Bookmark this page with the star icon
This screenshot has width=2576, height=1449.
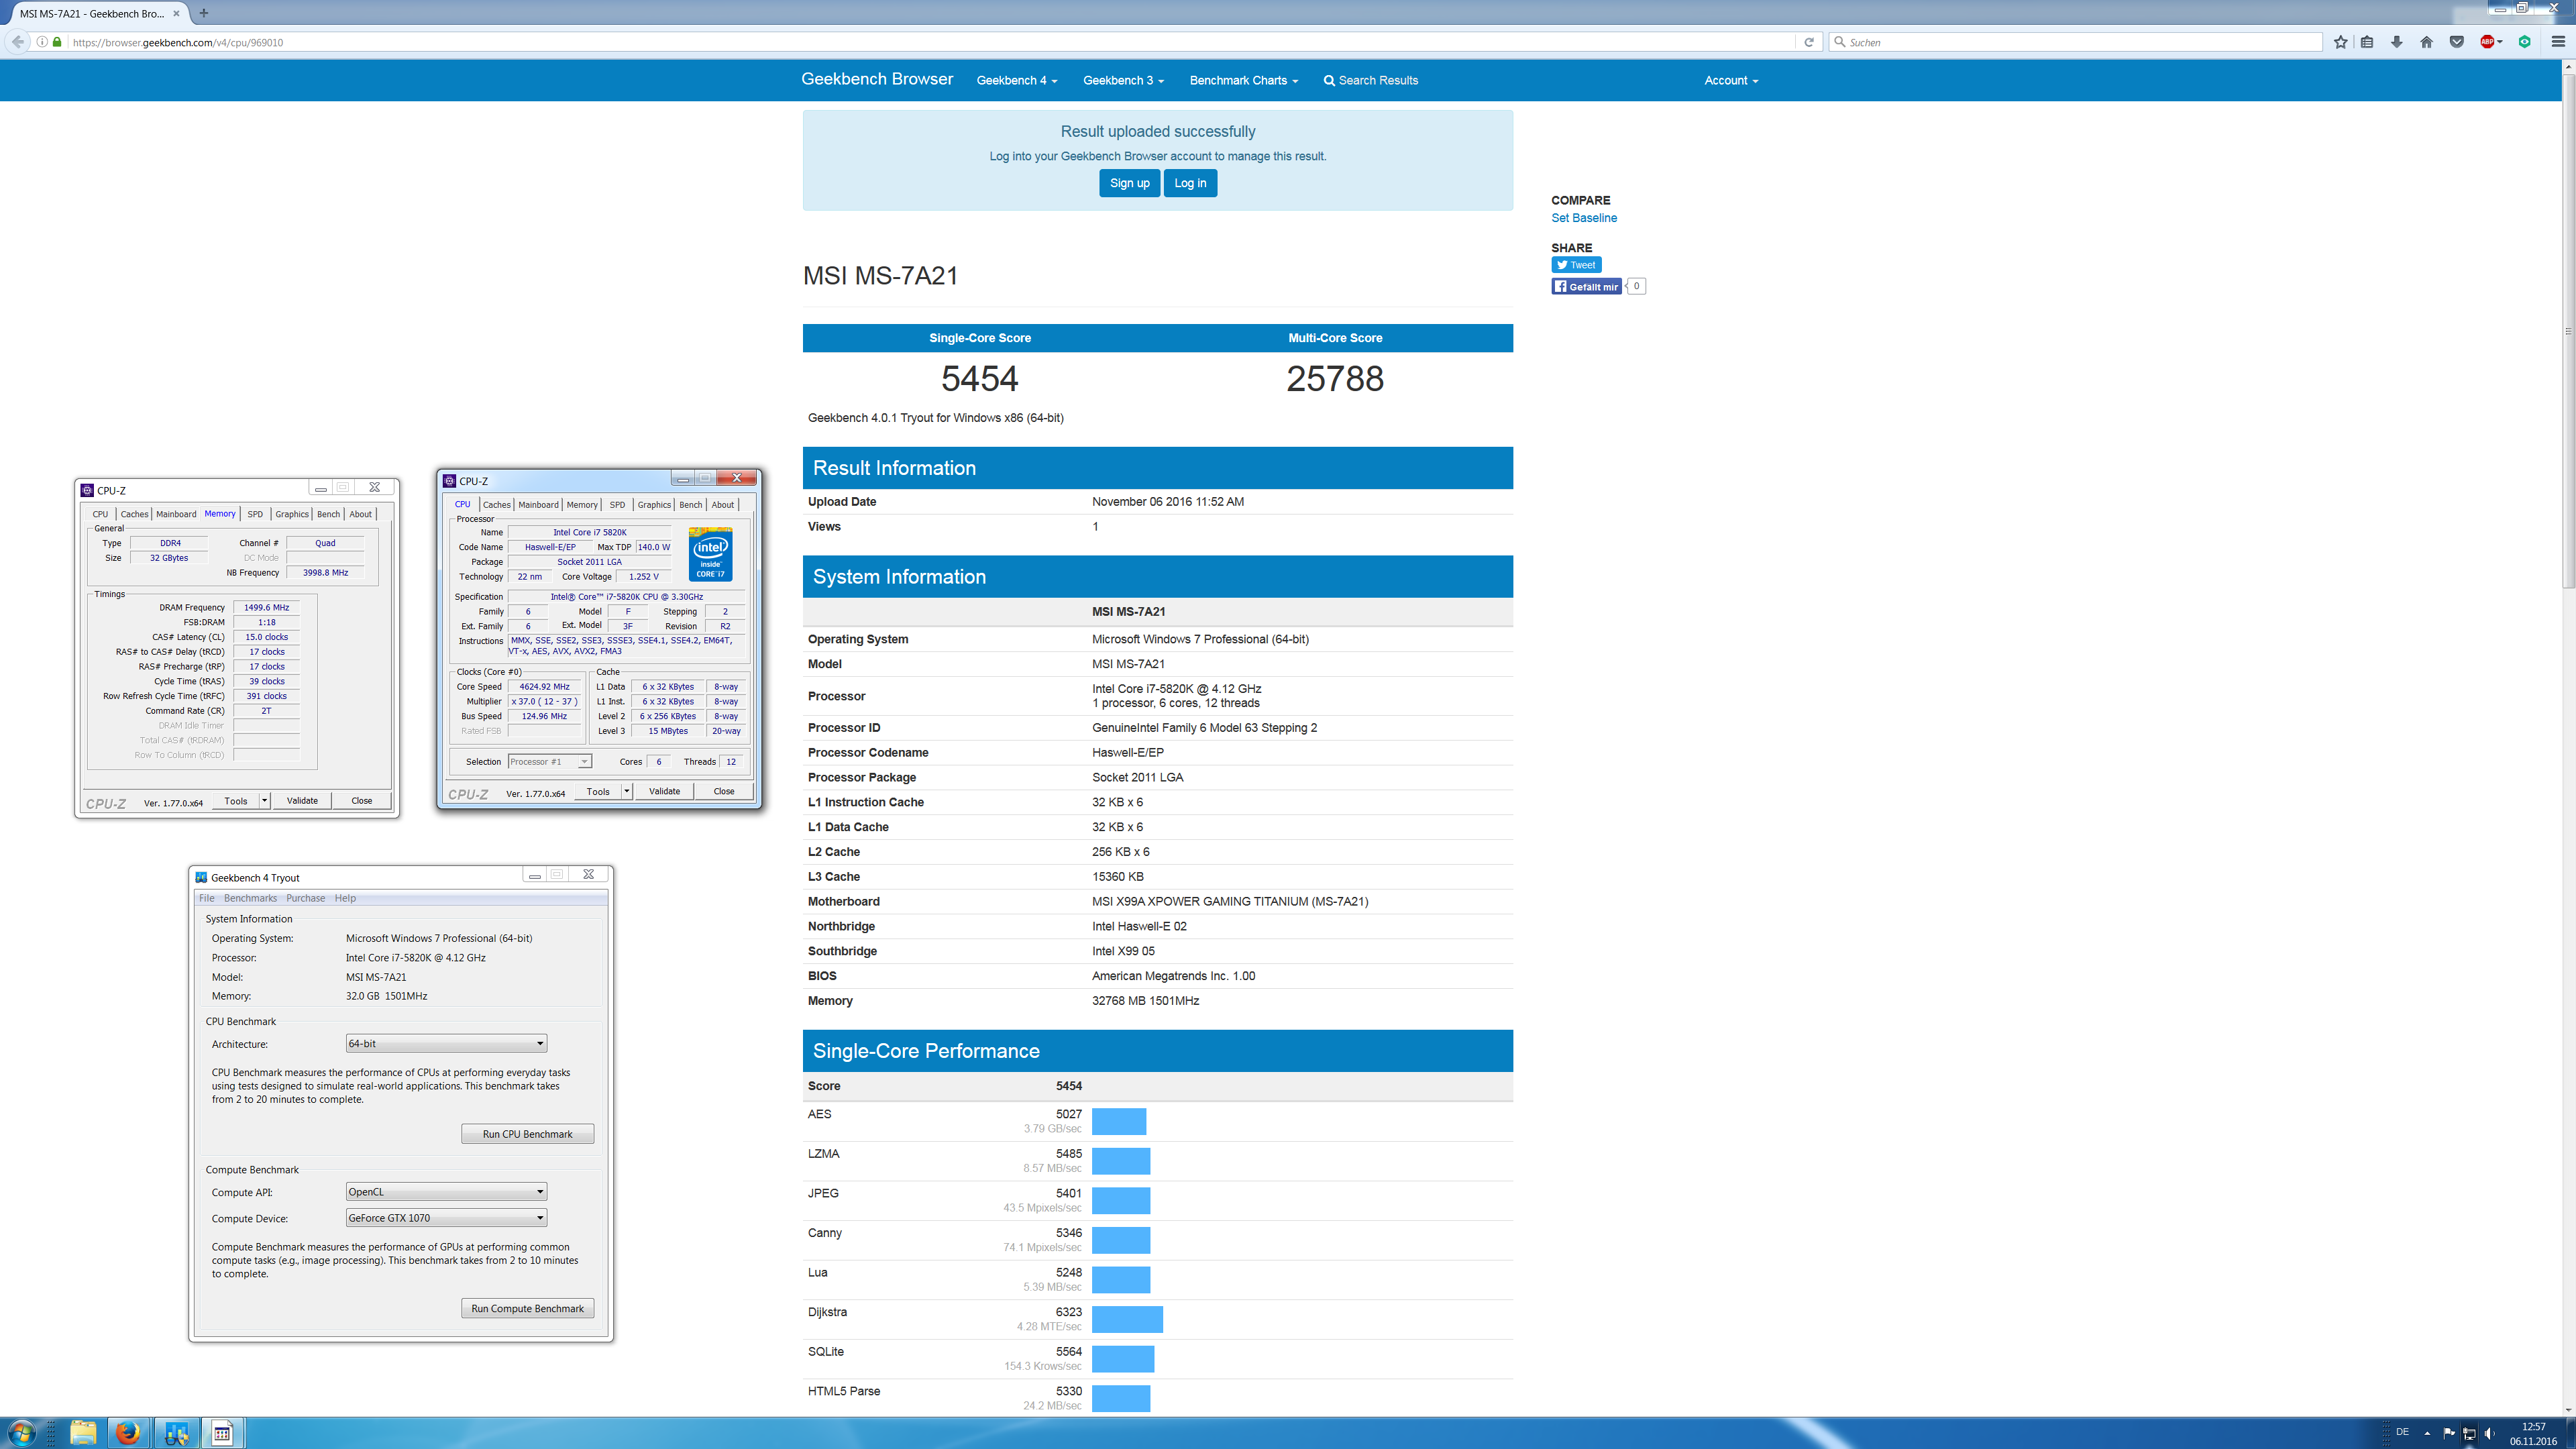click(x=2340, y=42)
